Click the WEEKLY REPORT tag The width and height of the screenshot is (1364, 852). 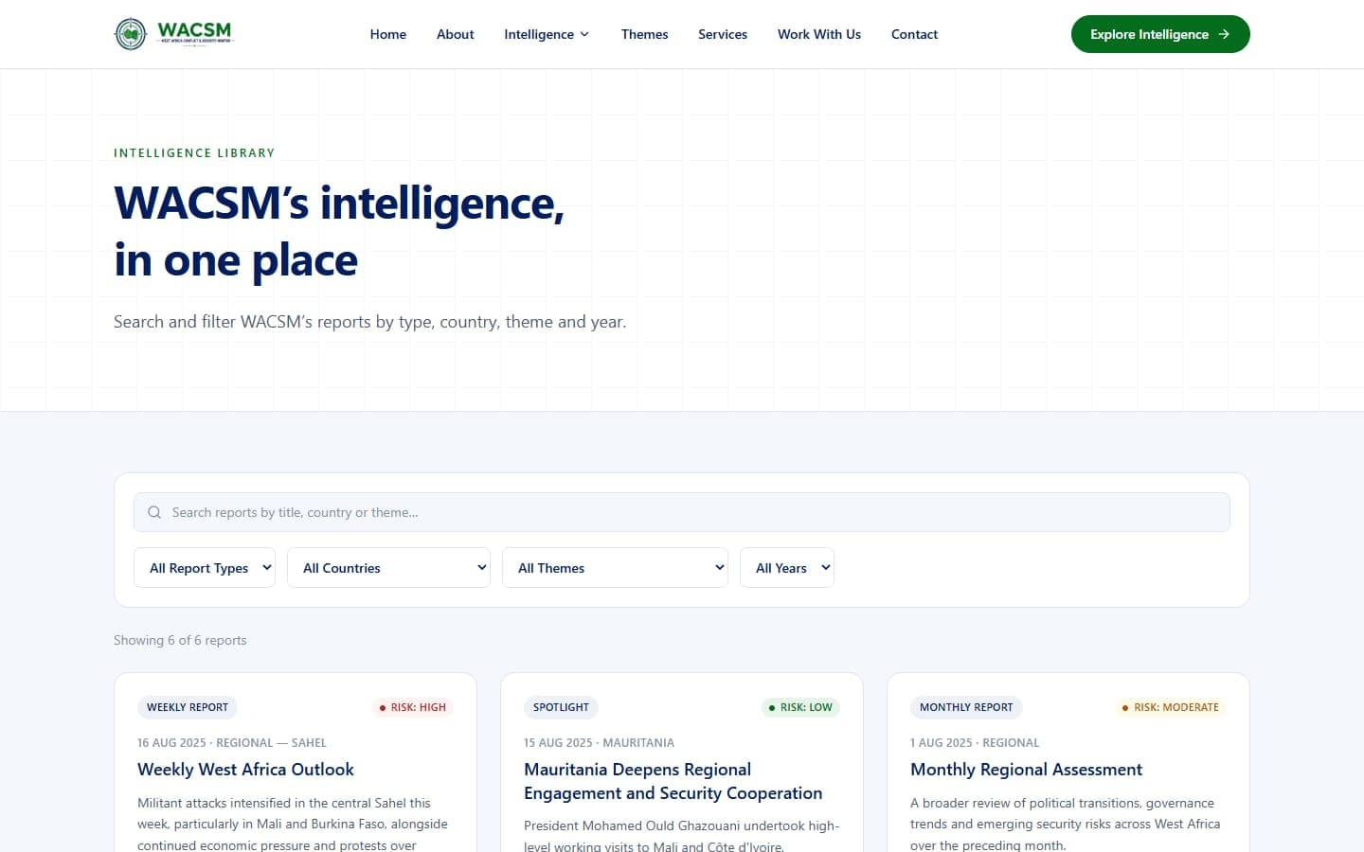[188, 707]
